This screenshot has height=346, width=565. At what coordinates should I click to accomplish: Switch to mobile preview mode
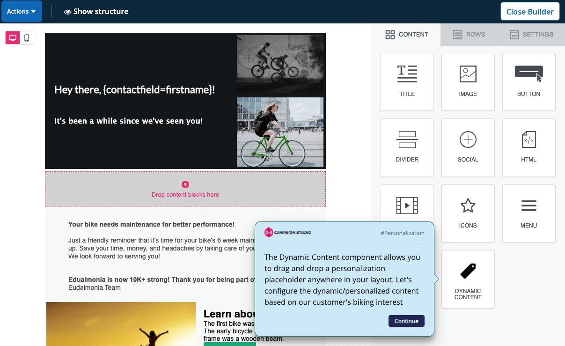27,38
